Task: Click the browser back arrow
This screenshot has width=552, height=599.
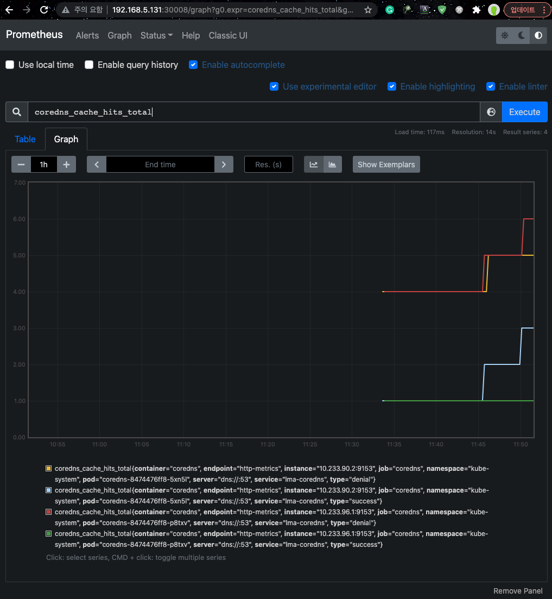Action: coord(9,10)
